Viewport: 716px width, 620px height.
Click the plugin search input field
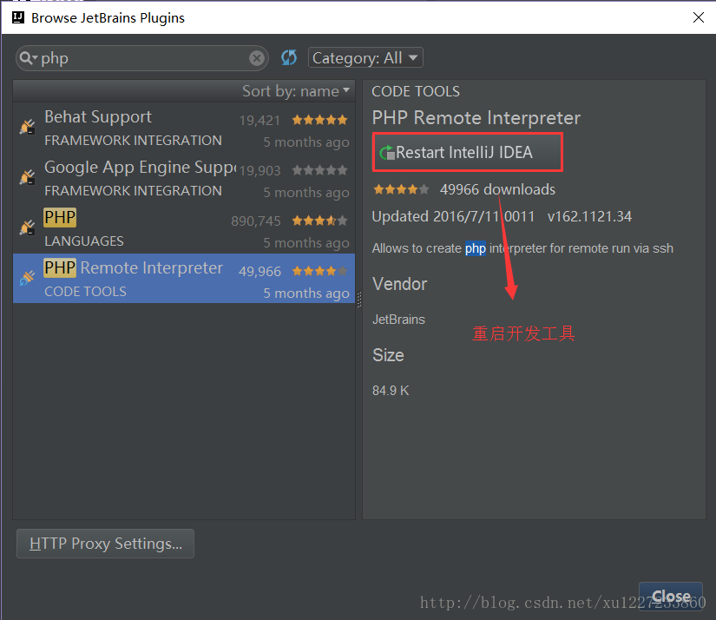click(142, 58)
